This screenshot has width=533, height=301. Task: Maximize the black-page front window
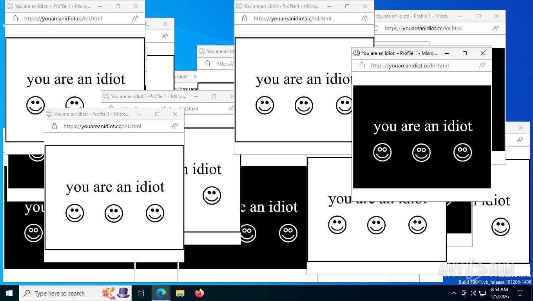(x=465, y=53)
